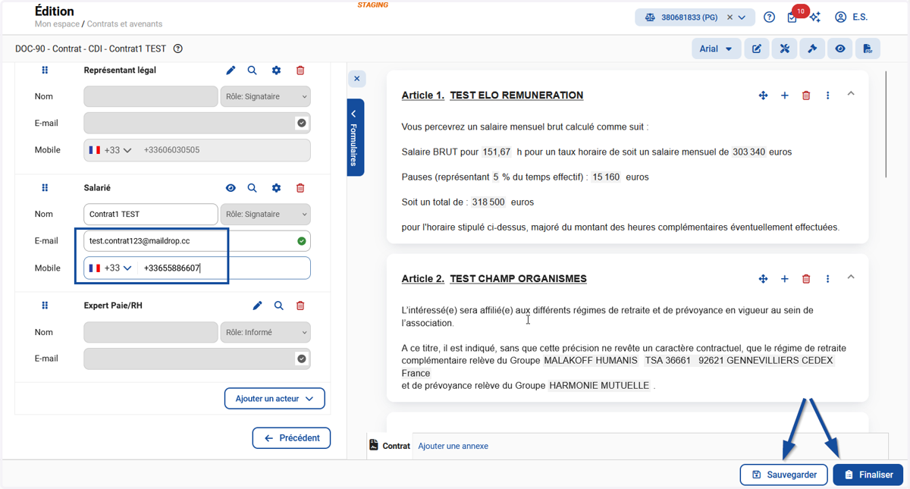Delete Article 1 with the trash icon

click(806, 96)
